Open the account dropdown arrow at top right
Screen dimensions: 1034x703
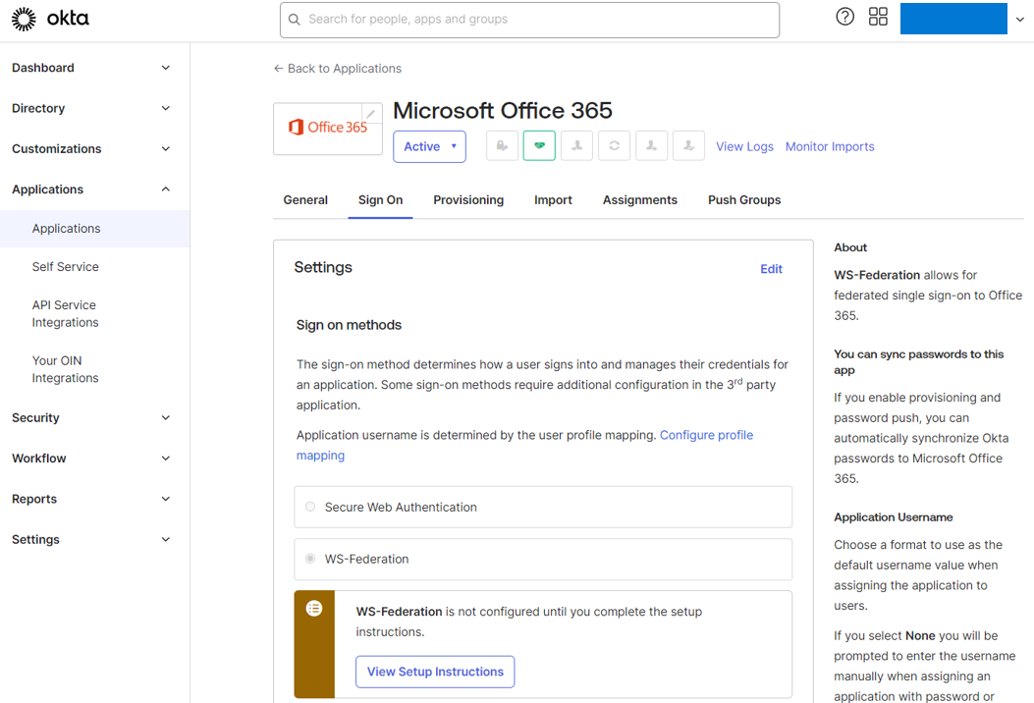[x=1020, y=19]
